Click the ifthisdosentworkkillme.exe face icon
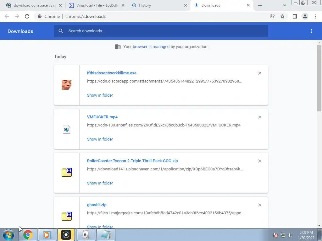 tap(67, 85)
